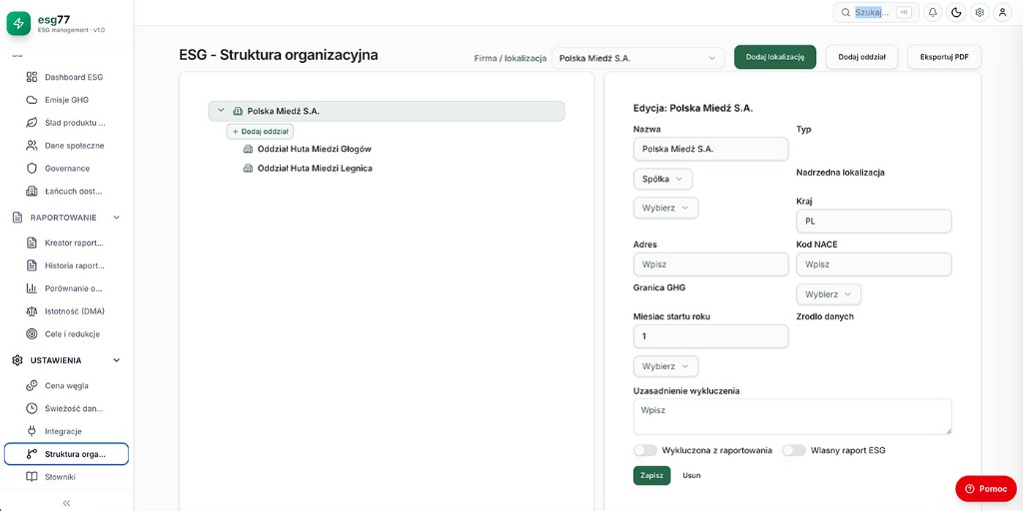This screenshot has width=1023, height=511.
Task: Open Emisje GHG section
Action: coord(66,100)
